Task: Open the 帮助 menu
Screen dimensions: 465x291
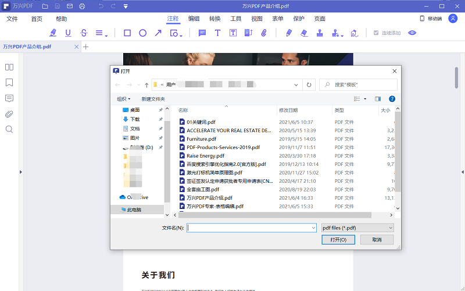Action: [62, 19]
